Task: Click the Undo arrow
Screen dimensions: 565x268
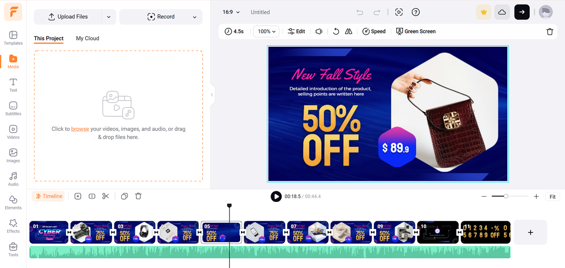Action: click(x=360, y=12)
